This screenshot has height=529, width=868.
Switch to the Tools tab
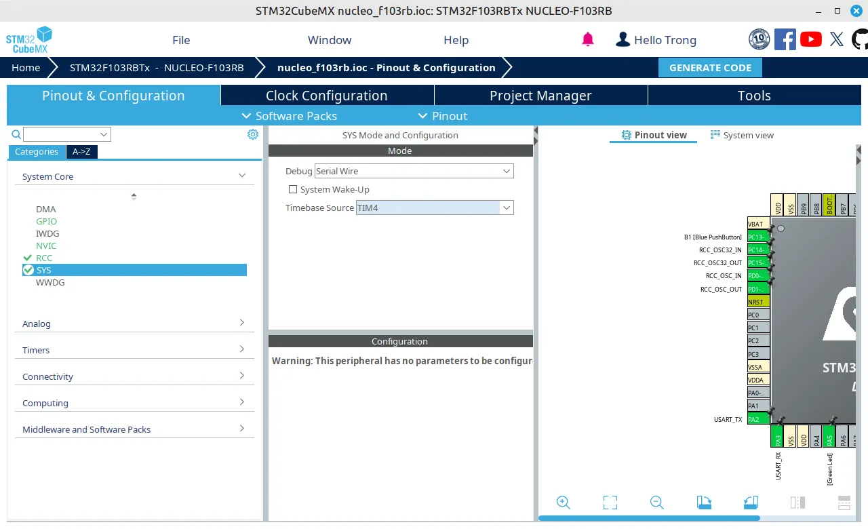754,96
